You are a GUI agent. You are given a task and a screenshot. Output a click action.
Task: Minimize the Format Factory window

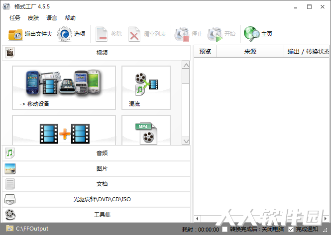pos(296,7)
